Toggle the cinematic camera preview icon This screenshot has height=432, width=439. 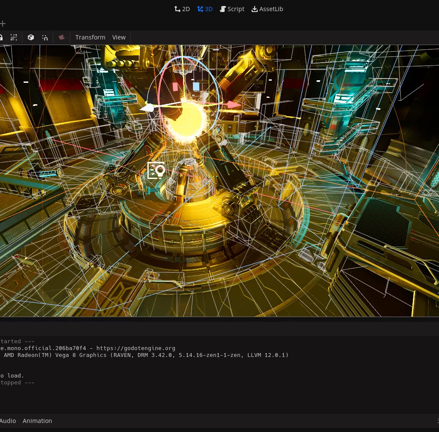[61, 37]
